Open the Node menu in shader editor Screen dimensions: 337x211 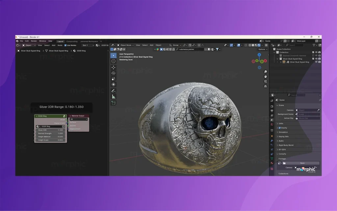pyautogui.click(x=60, y=45)
